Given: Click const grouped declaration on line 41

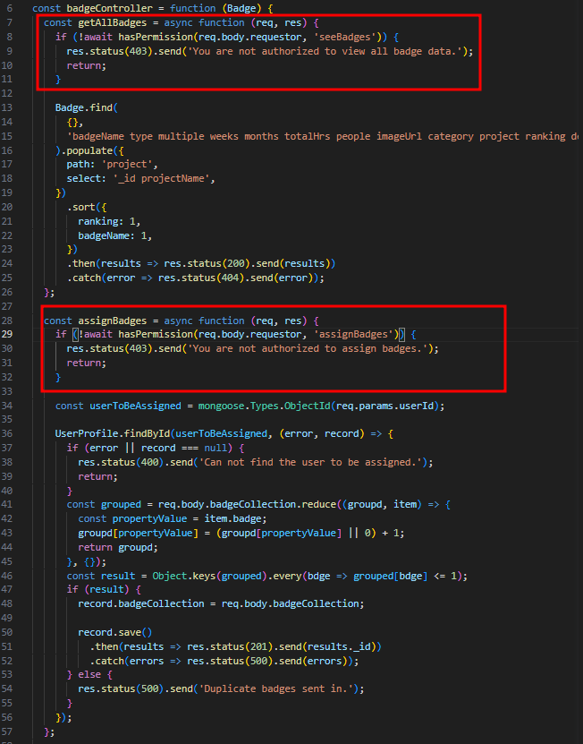Looking at the screenshot, I should [104, 504].
